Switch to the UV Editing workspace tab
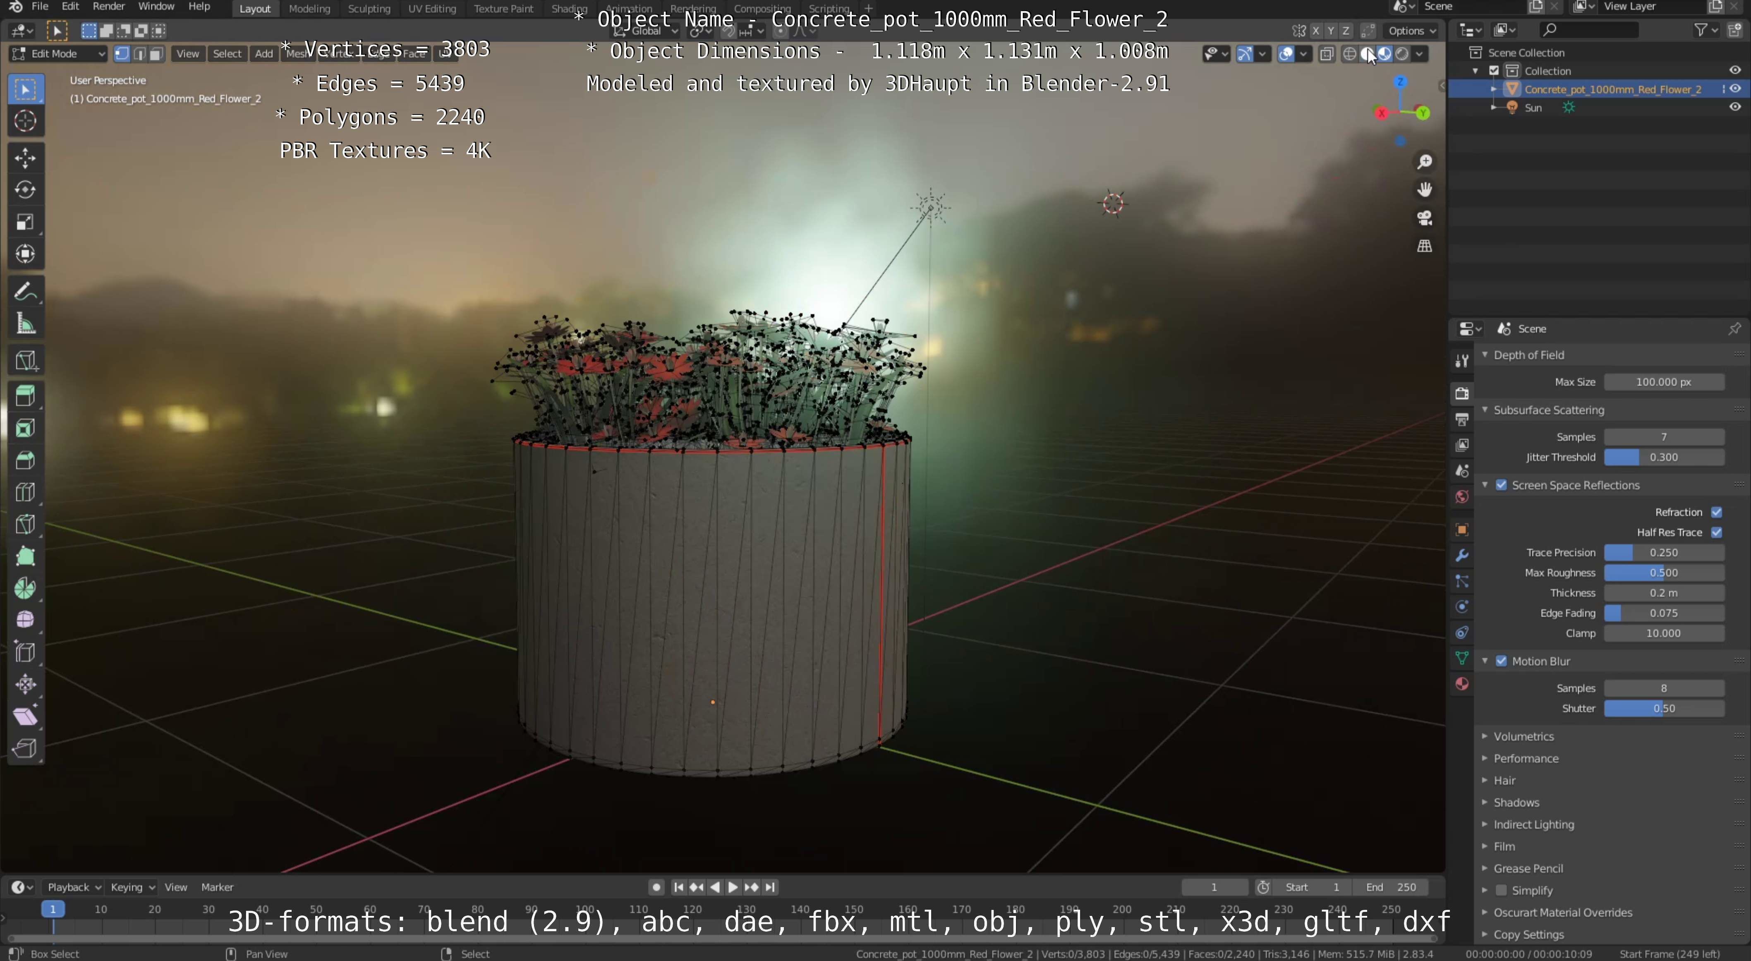Viewport: 1751px width, 961px height. coord(431,9)
